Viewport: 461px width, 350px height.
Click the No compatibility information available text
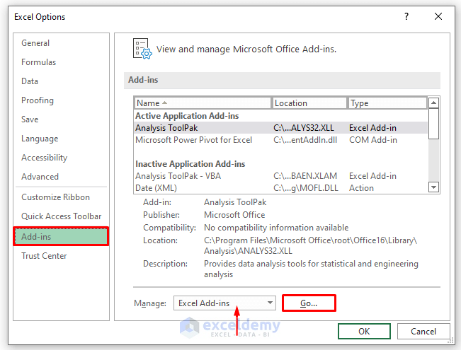click(x=276, y=228)
